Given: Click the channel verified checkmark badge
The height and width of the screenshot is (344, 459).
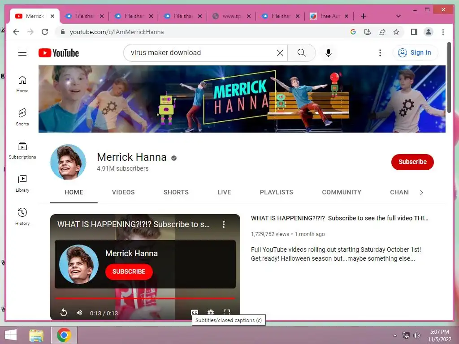Looking at the screenshot, I should pyautogui.click(x=174, y=158).
